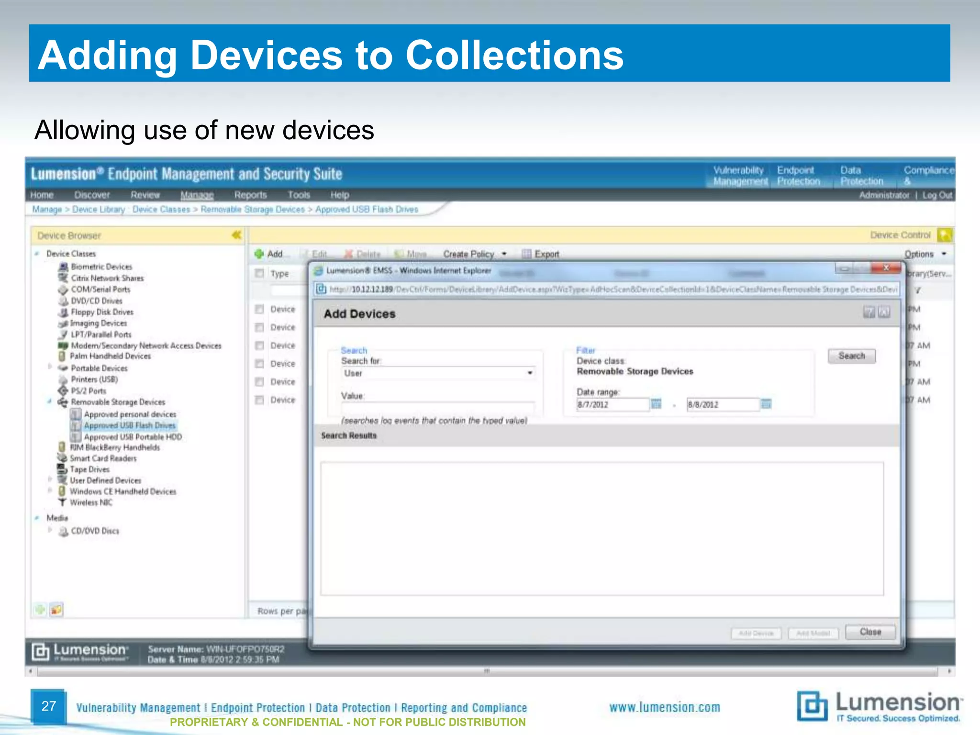This screenshot has width=980, height=735.
Task: Click the Log Out link
Action: (x=937, y=195)
